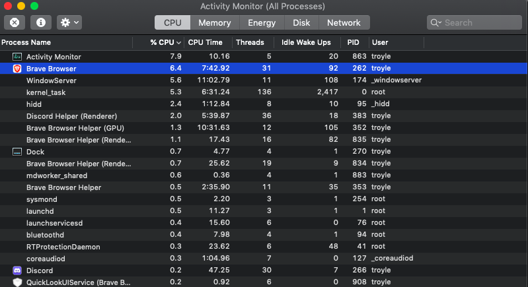The height and width of the screenshot is (287, 528).
Task: Select the Discord Helper (Renderer) row
Action: [x=264, y=116]
